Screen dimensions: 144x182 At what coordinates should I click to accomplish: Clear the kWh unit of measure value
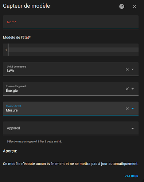tap(127, 70)
